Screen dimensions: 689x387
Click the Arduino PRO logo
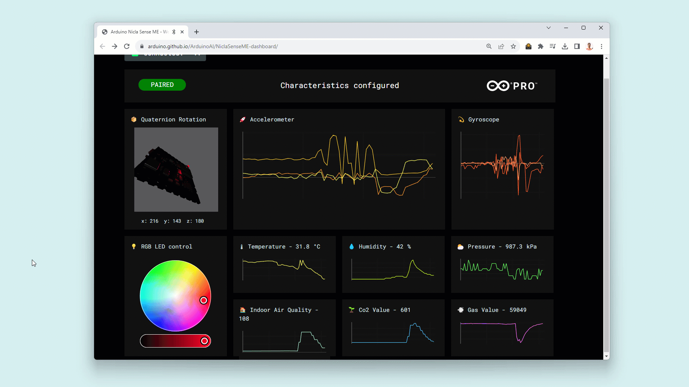tap(511, 86)
